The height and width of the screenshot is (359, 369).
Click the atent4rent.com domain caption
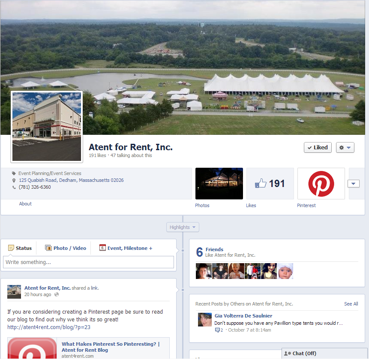pos(78,356)
